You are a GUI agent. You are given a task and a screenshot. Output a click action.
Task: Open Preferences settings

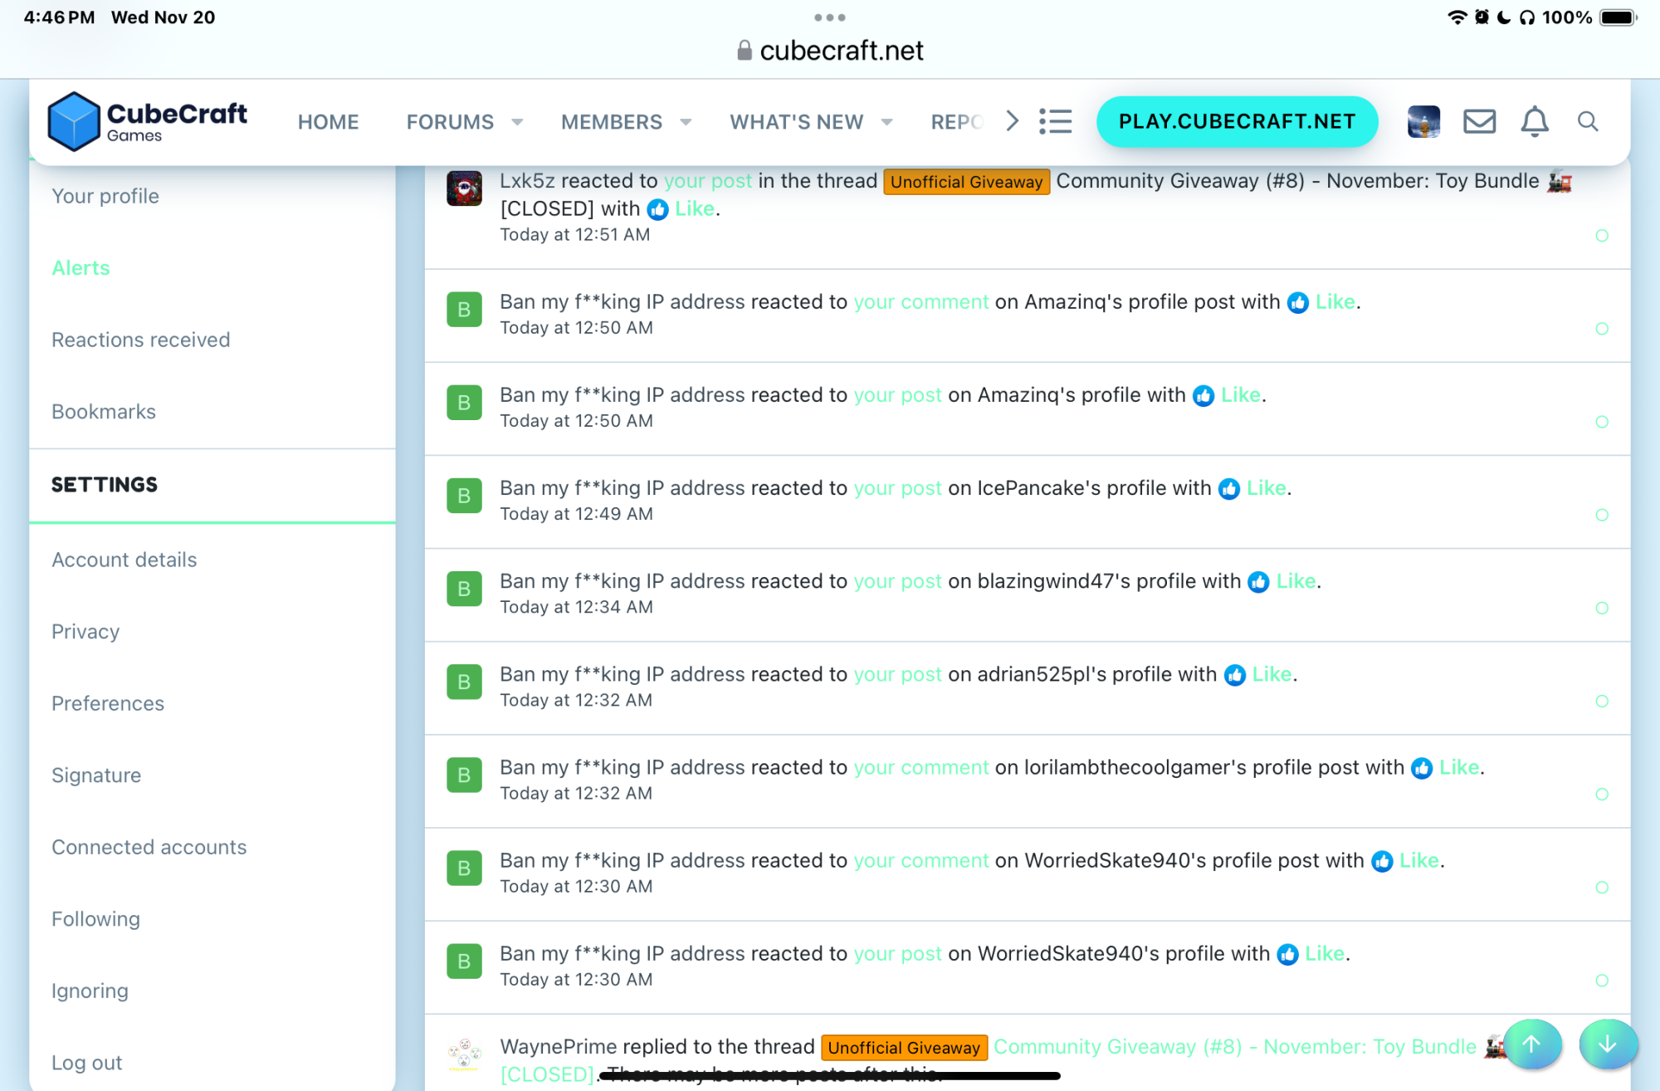tap(108, 703)
